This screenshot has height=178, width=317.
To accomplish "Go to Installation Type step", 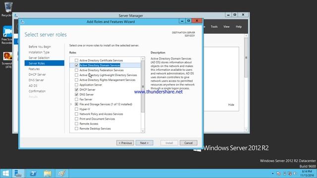I will pyautogui.click(x=39, y=52).
